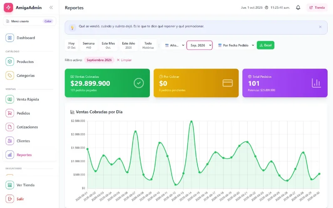Screen dimensions: 333x208
Task: Open Venta Rápida cash icon
Action: (x=10, y=99)
